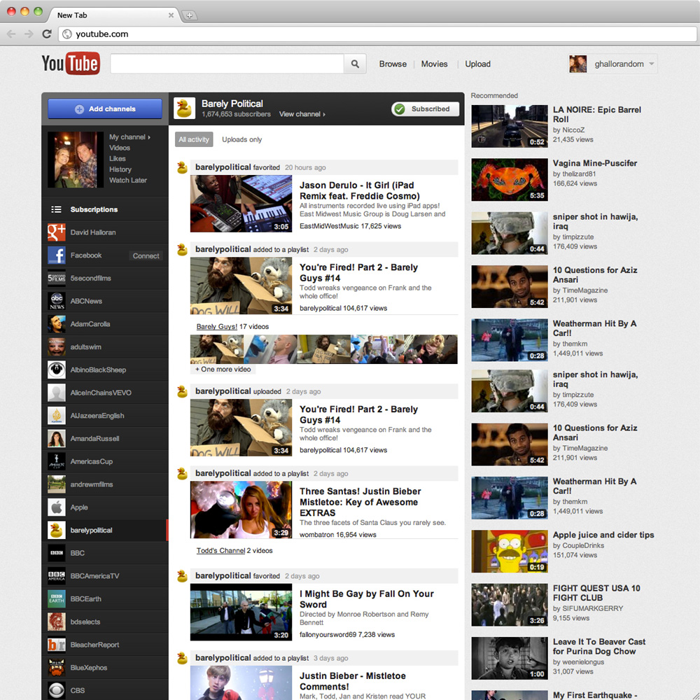The width and height of the screenshot is (700, 700).
Task: Go to the Movies section
Action: pos(434,64)
